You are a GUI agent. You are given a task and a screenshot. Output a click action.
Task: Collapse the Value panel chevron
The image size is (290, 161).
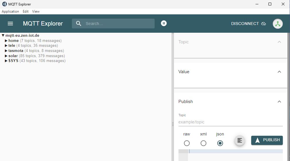[x=279, y=72]
